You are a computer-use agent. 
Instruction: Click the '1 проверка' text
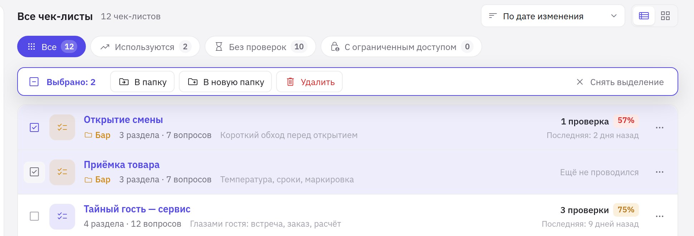[x=585, y=122]
